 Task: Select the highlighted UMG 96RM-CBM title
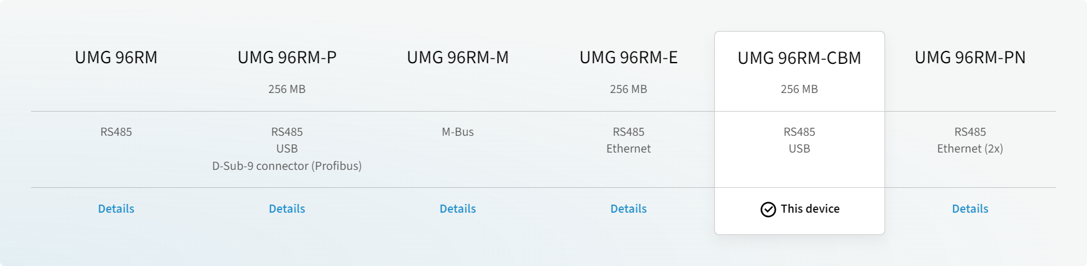[x=799, y=58]
